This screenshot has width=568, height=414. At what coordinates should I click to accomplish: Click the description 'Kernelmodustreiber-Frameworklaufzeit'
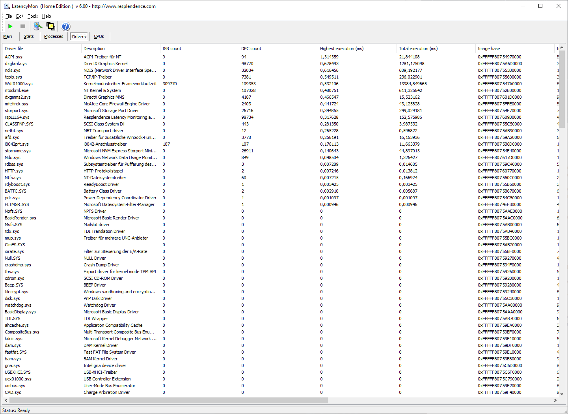pos(120,84)
